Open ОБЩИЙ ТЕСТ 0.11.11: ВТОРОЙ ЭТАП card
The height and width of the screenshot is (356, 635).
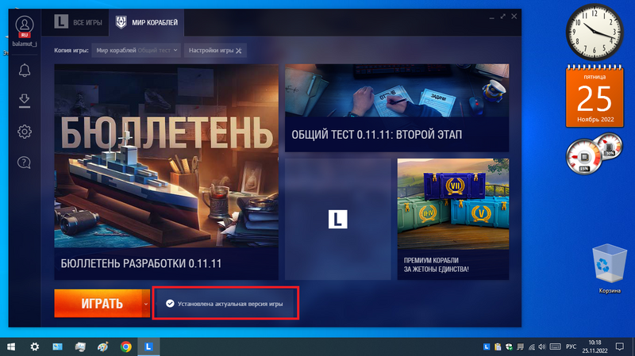(x=397, y=108)
